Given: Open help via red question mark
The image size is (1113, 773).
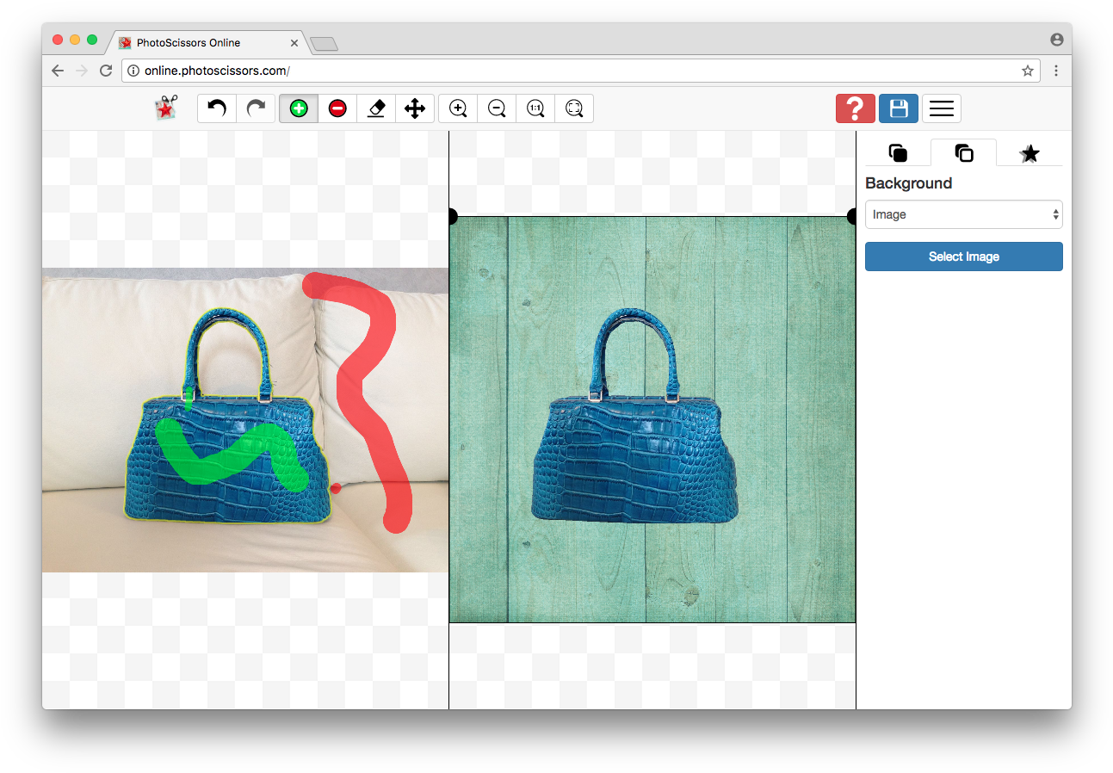Looking at the screenshot, I should [x=855, y=108].
